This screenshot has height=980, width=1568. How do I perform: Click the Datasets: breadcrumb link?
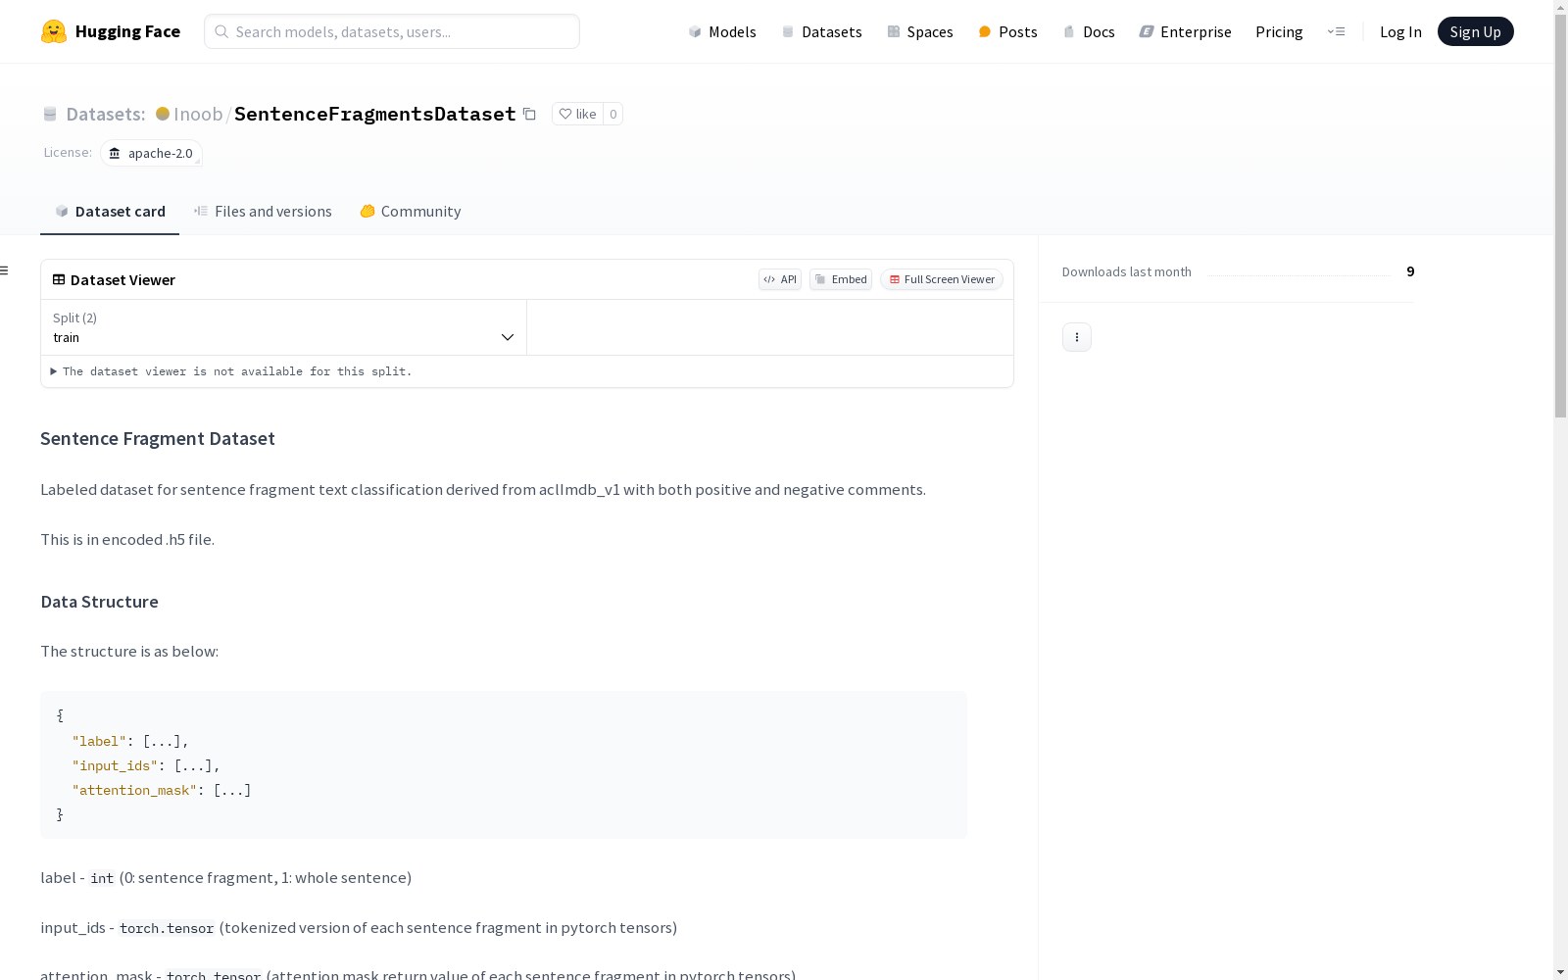coord(105,114)
